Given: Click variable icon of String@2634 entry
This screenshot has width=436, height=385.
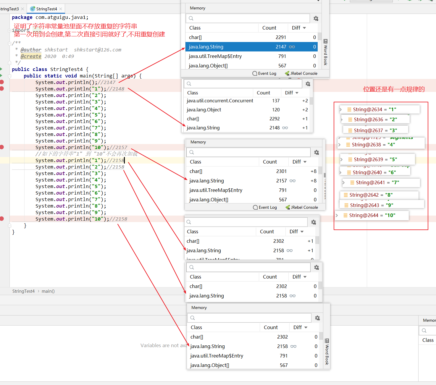Looking at the screenshot, I should tap(349, 109).
